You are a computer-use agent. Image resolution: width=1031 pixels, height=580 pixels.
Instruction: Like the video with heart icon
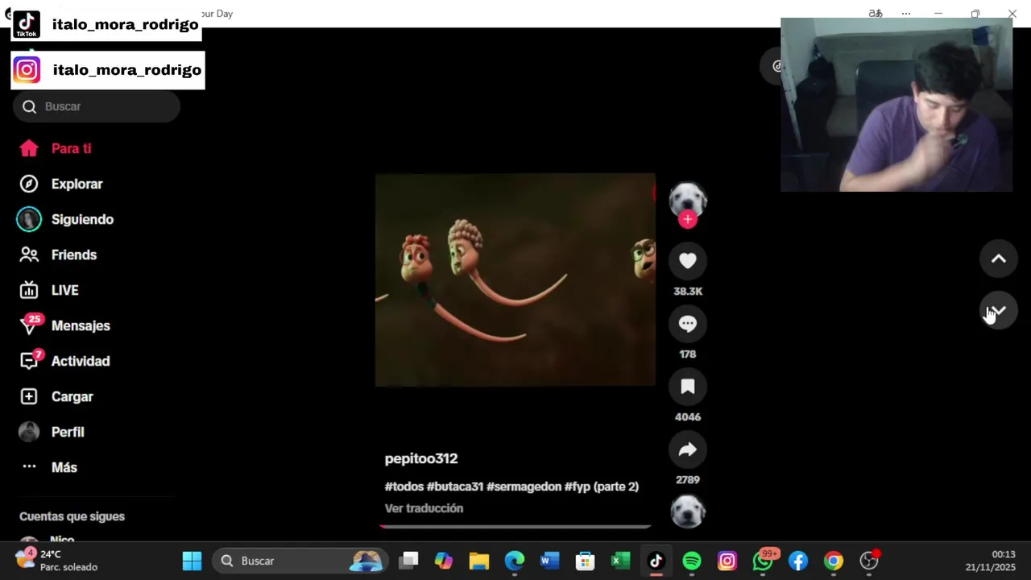point(688,261)
